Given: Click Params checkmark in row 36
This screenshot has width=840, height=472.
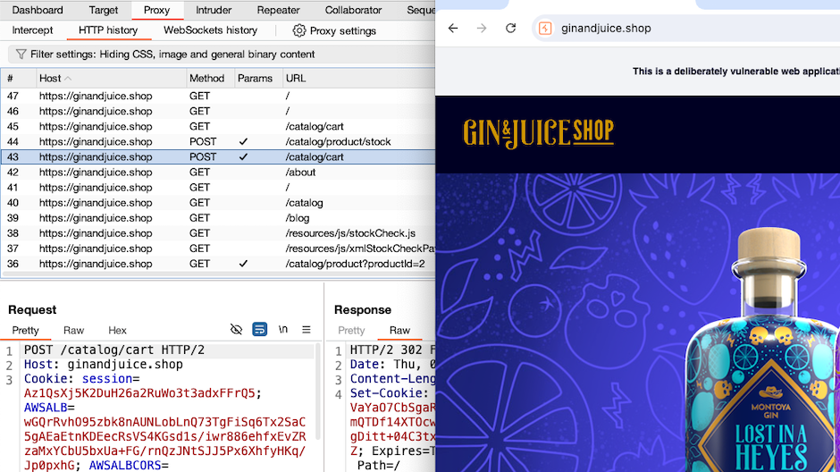Looking at the screenshot, I should pos(243,264).
